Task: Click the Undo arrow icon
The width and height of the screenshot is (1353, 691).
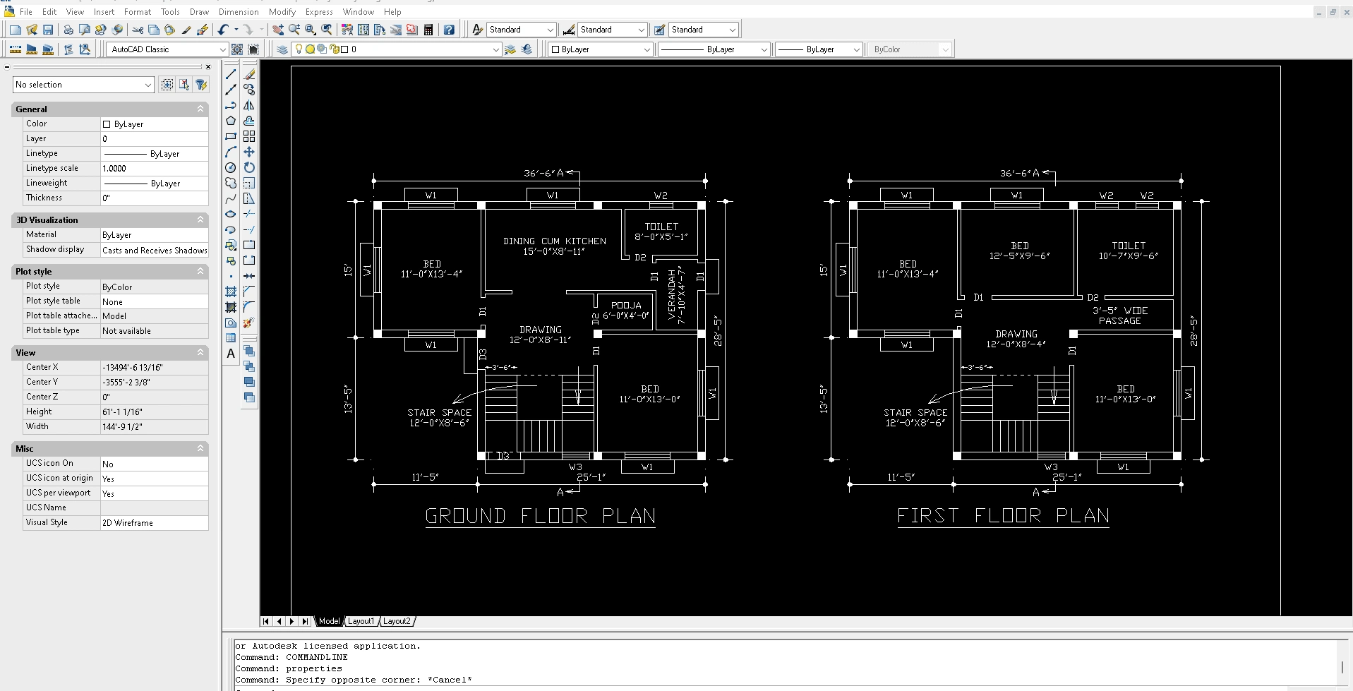Action: (223, 30)
